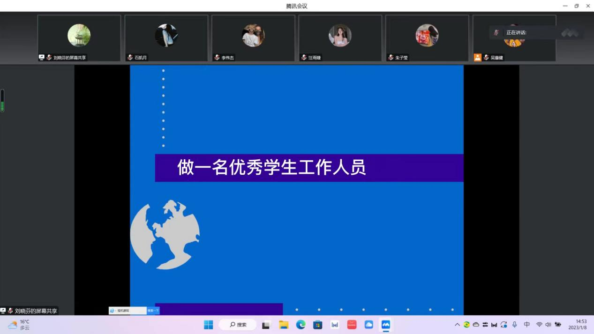Select participant 石凯月's video tile
Screen dimensions: 594x334
point(166,38)
